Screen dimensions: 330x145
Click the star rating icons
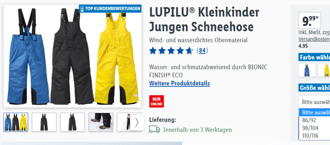(x=171, y=51)
